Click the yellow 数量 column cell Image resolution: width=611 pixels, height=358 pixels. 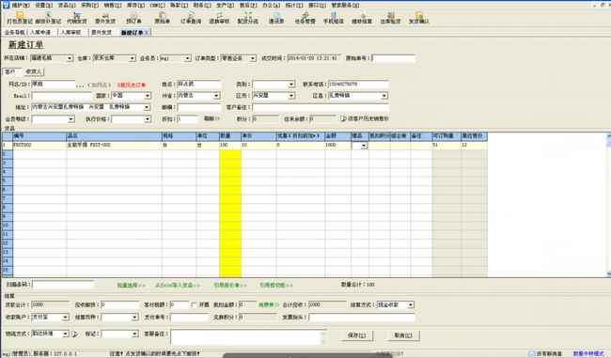pos(230,213)
